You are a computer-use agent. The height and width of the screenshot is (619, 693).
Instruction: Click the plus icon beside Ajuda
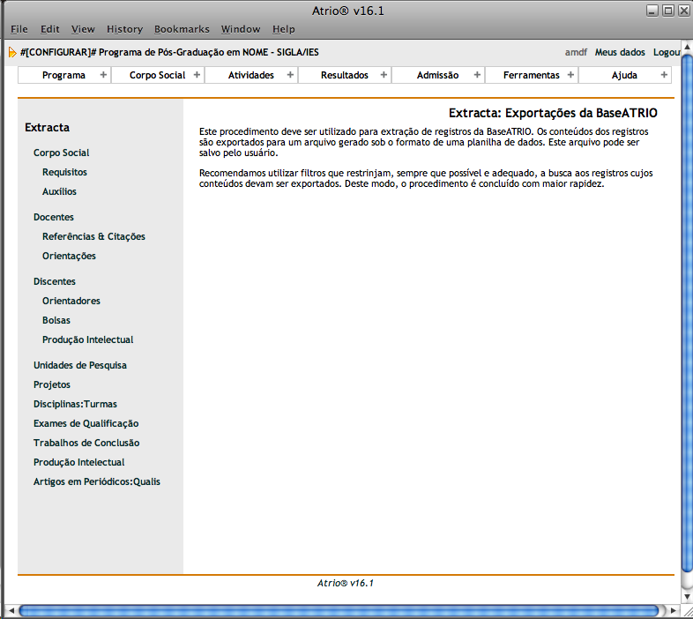pyautogui.click(x=664, y=75)
